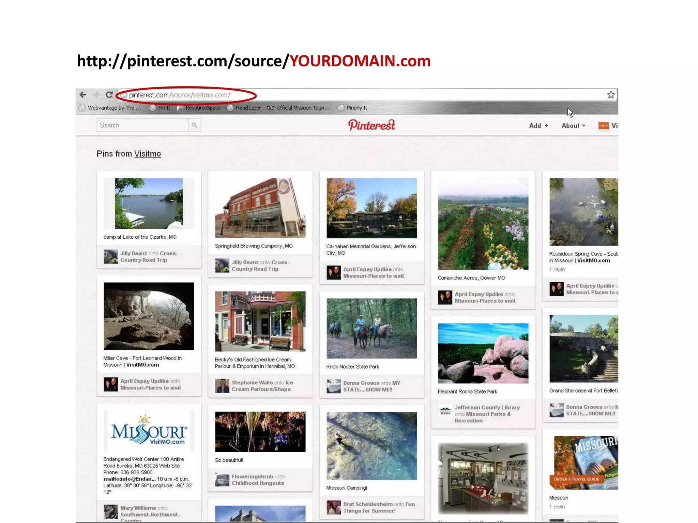Click Bret Scheidenhelm avatar

(334, 507)
